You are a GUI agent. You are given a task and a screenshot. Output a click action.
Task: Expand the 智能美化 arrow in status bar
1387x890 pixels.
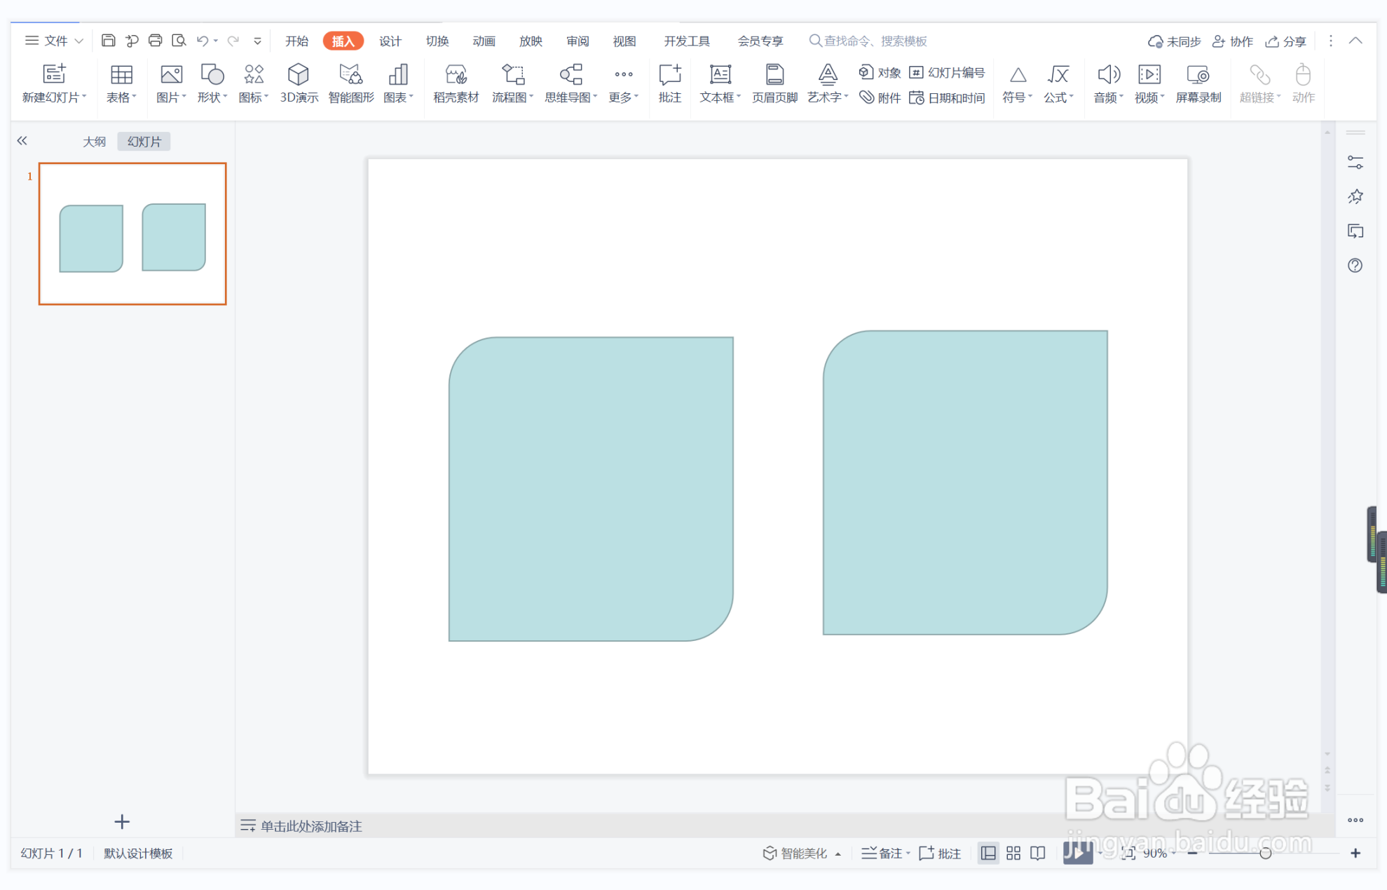point(838,854)
